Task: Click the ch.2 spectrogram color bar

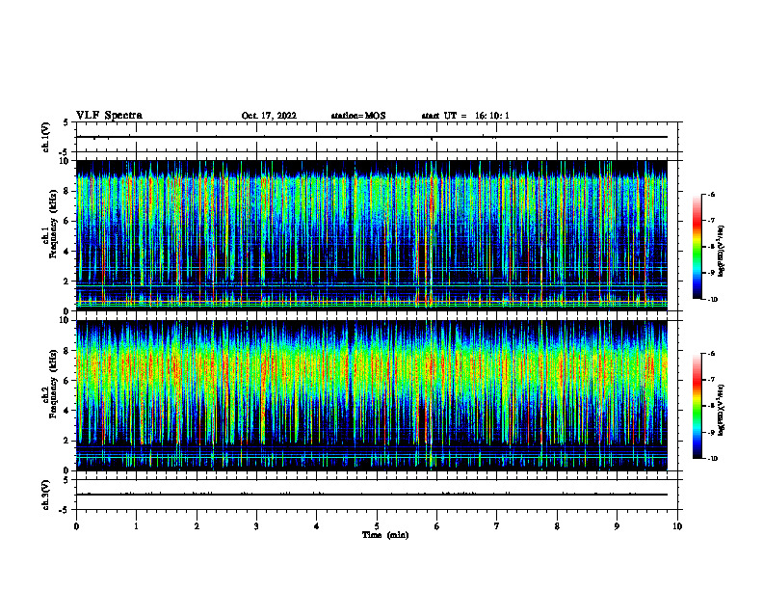Action: [x=697, y=406]
